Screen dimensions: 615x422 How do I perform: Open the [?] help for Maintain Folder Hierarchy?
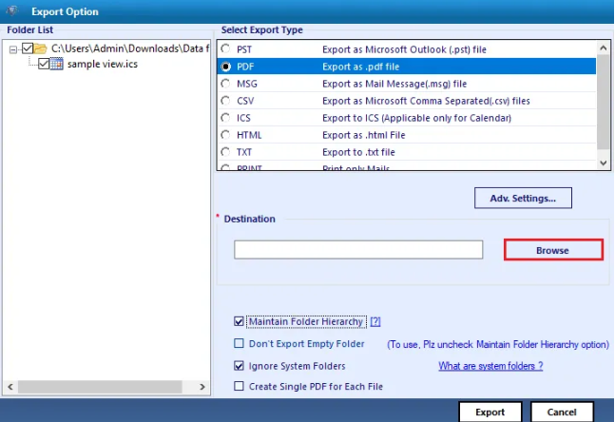tap(375, 322)
